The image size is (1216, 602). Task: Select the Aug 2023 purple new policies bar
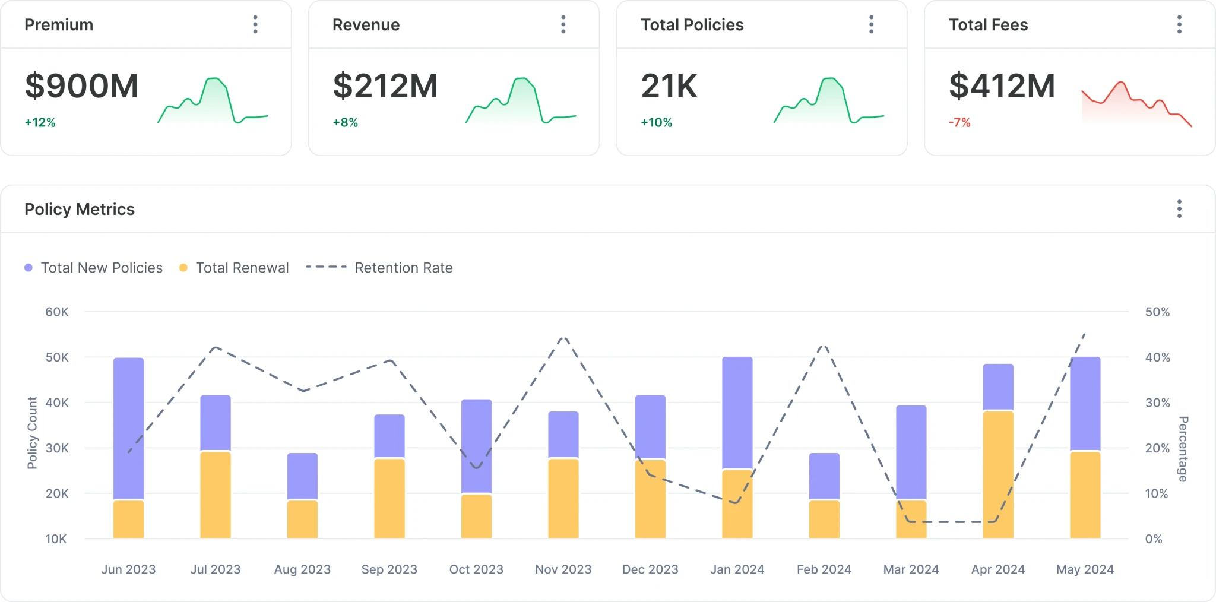(302, 476)
